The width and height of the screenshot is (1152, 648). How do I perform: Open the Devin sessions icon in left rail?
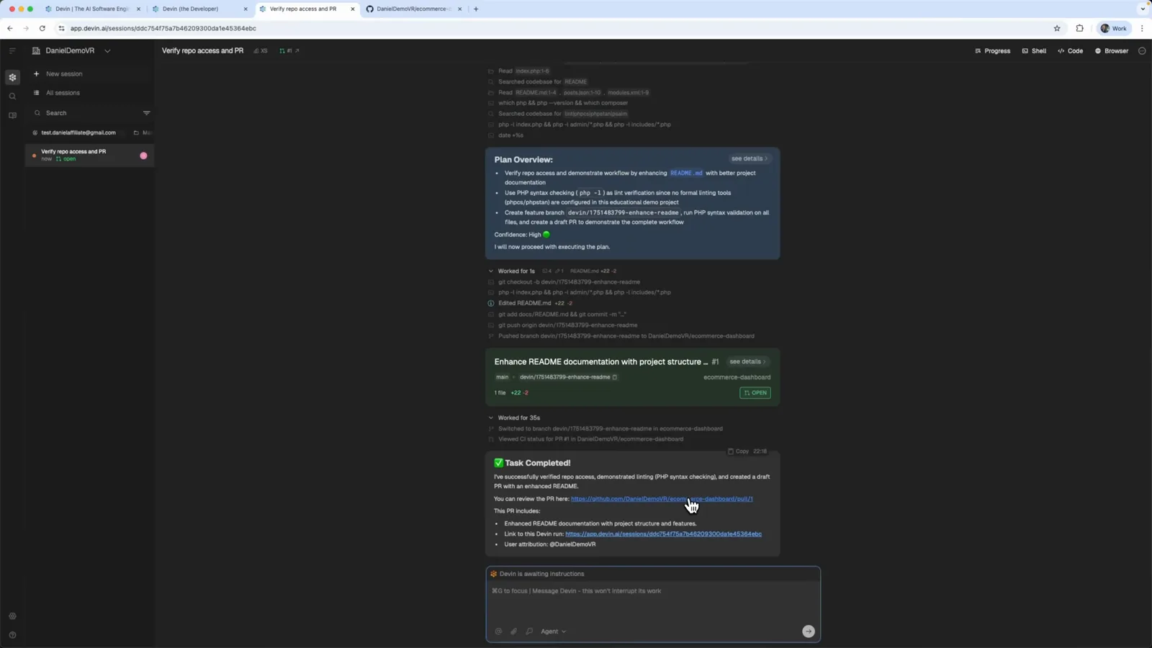(12, 77)
